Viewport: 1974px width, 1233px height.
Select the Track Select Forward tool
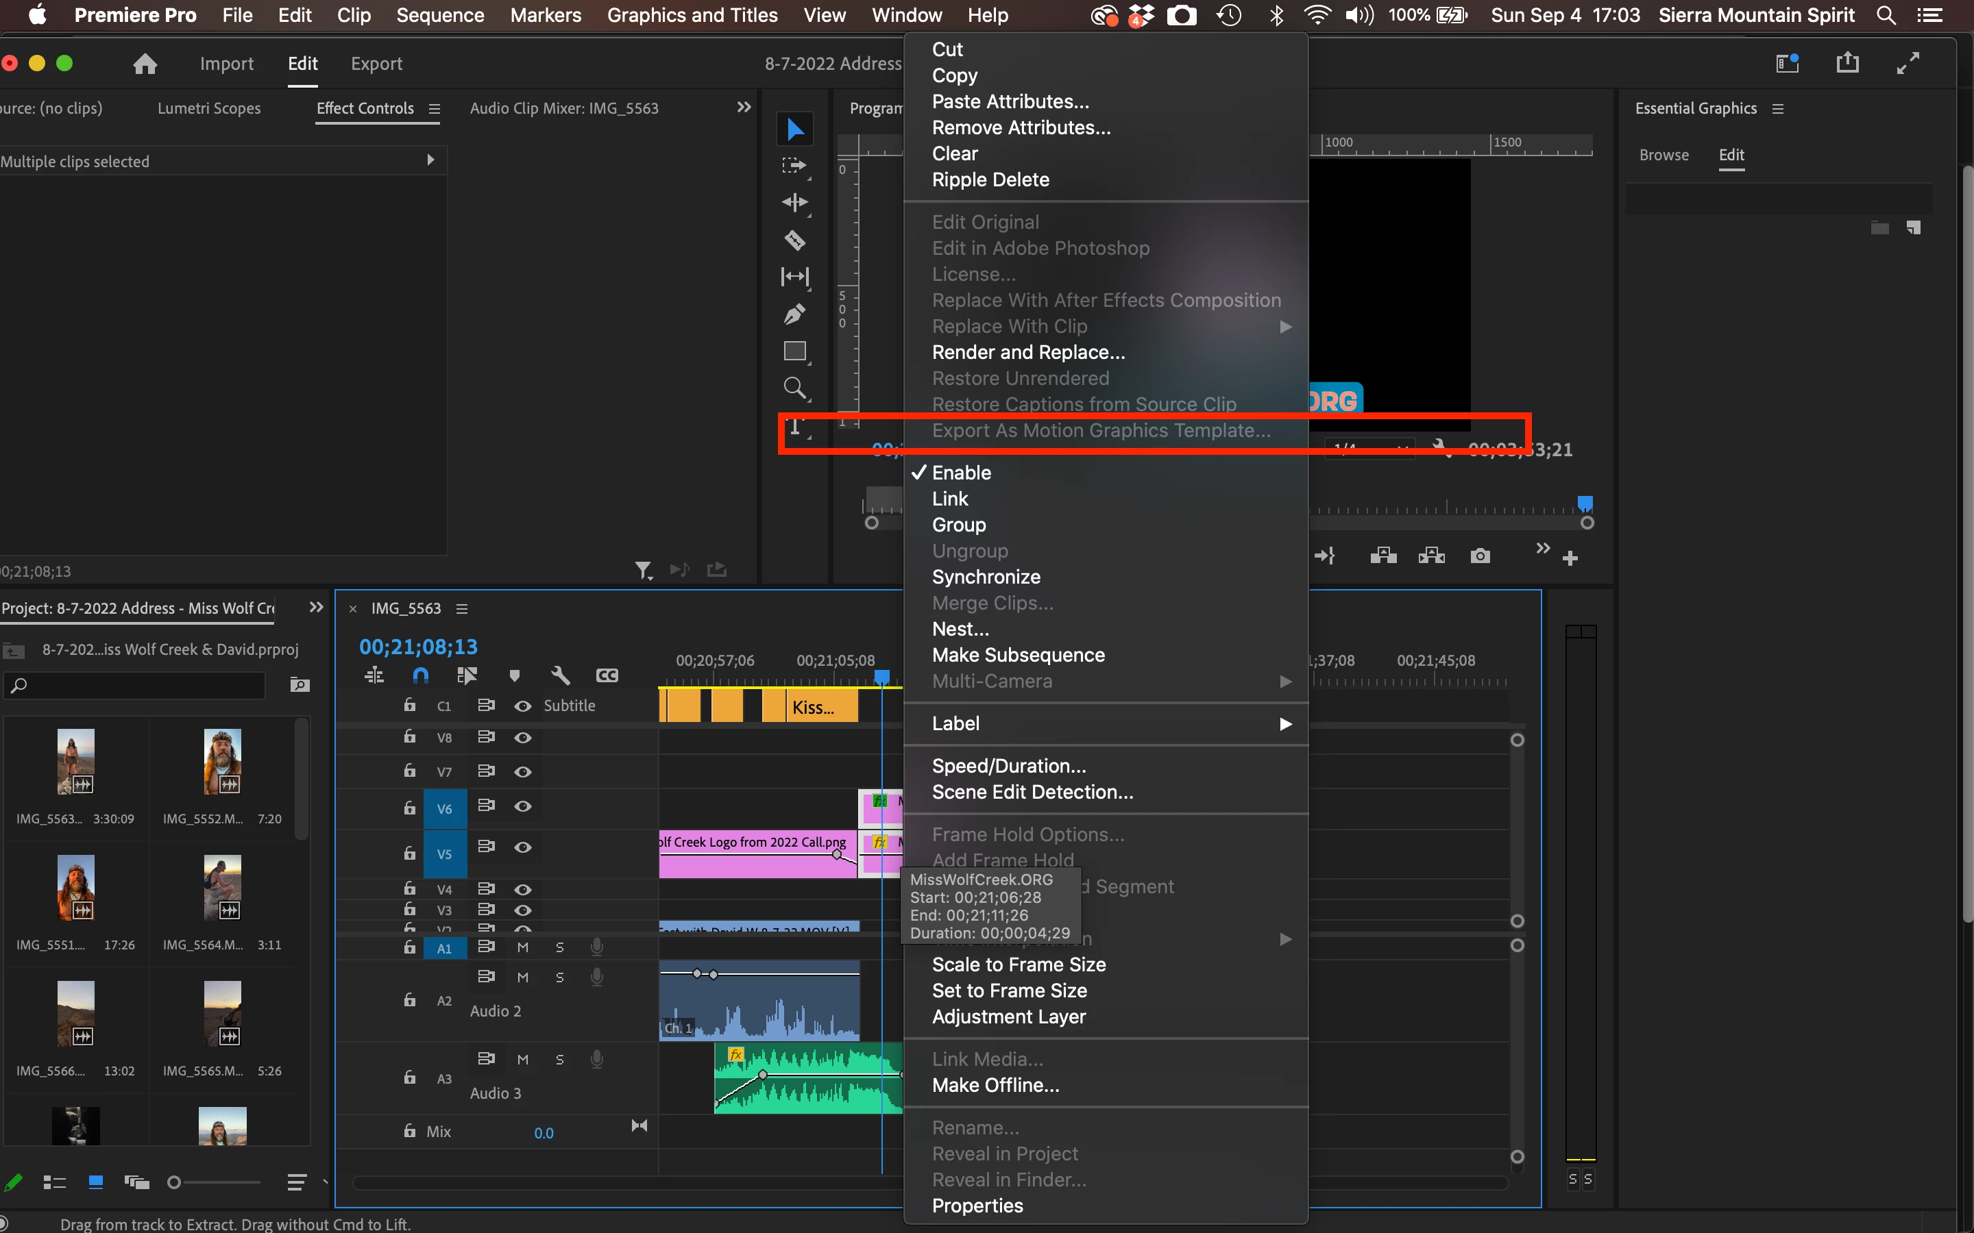point(794,166)
